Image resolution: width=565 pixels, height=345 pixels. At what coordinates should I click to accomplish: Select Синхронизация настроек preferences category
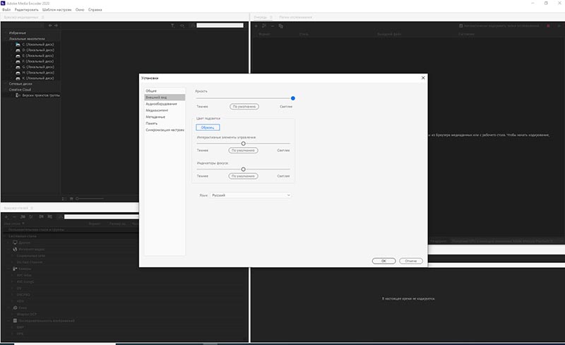pos(165,130)
